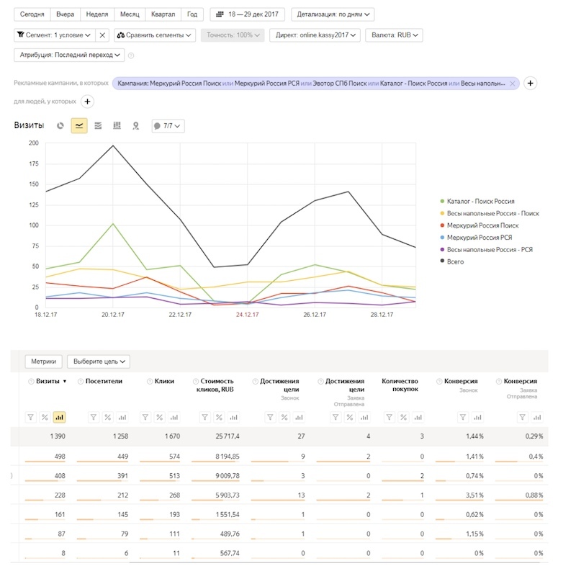Add a campaign condition with plus button
Viewport: 576px width, 579px height.
530,83
